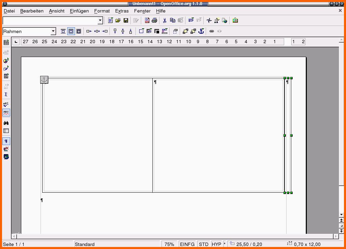Screen dimensions: 346x249
Task: Open the Bearbeiten menu
Action: [32, 11]
